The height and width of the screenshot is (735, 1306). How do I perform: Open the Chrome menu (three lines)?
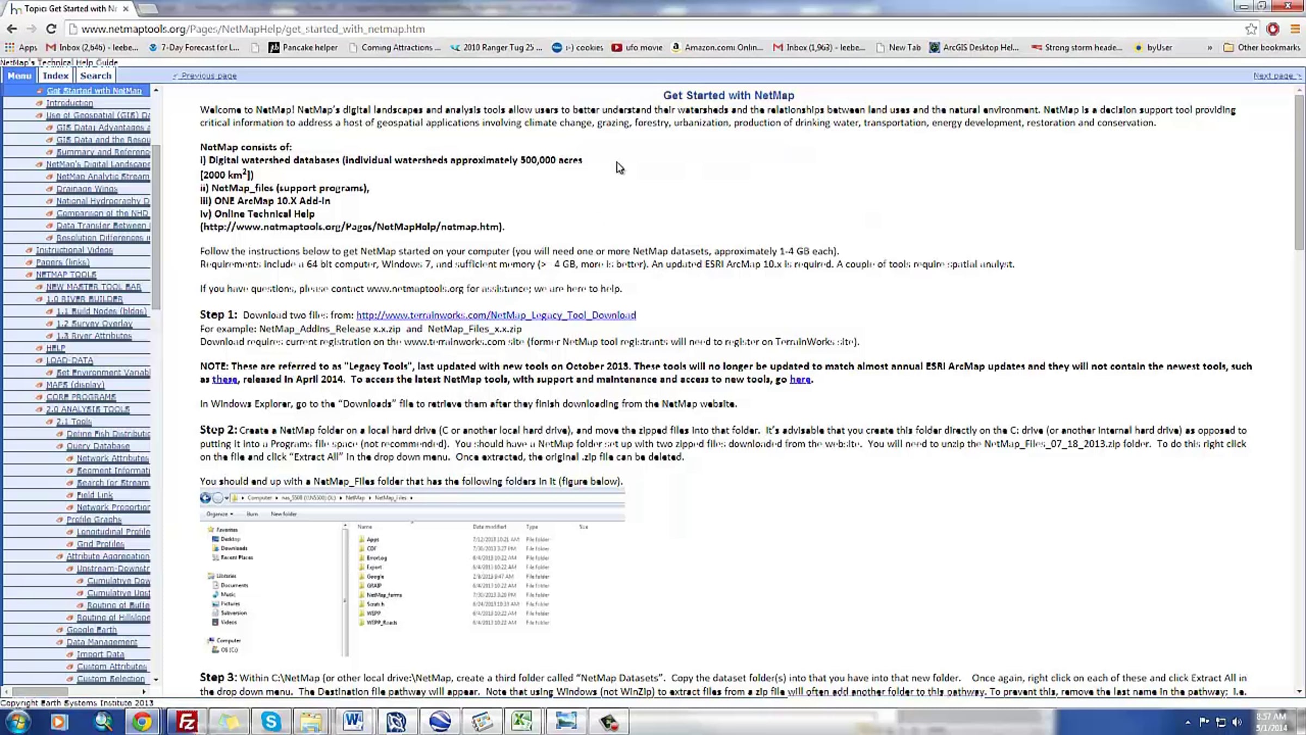point(1295,29)
